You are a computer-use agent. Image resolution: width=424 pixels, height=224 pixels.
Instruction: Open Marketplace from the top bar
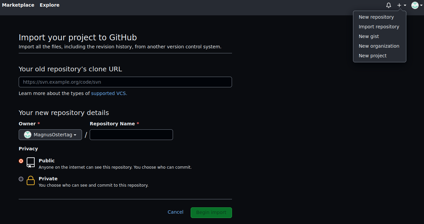pos(18,5)
